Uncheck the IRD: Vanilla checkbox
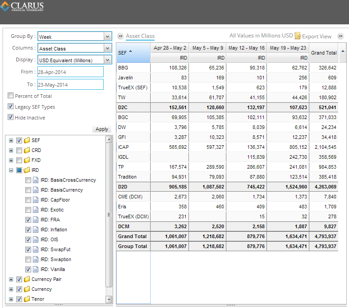The width and height of the screenshot is (349, 308). (28, 270)
